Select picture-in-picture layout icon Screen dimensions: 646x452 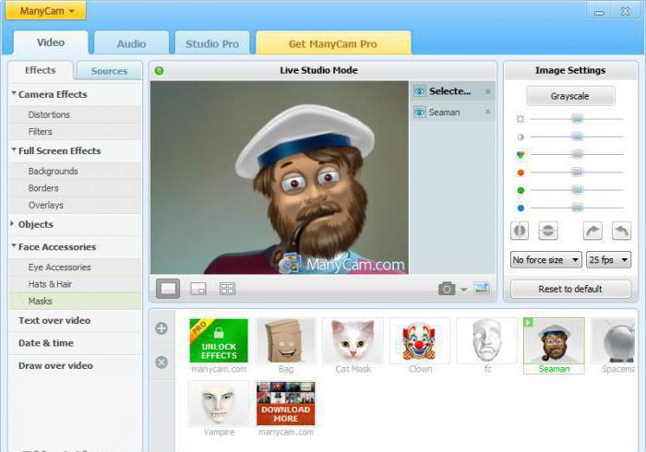(x=198, y=289)
